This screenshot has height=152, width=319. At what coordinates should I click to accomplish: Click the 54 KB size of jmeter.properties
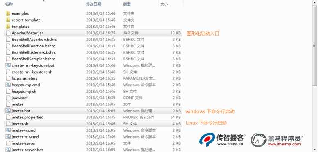175,117
